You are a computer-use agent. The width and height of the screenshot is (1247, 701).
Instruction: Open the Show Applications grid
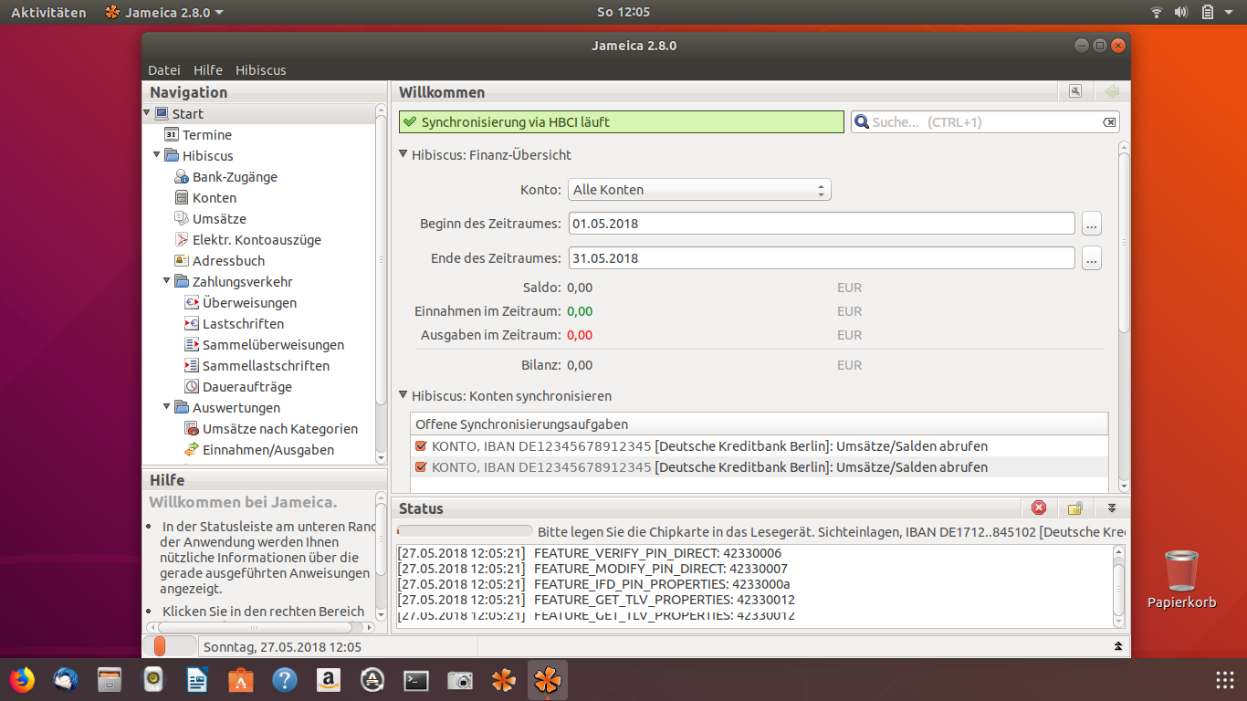1225,680
